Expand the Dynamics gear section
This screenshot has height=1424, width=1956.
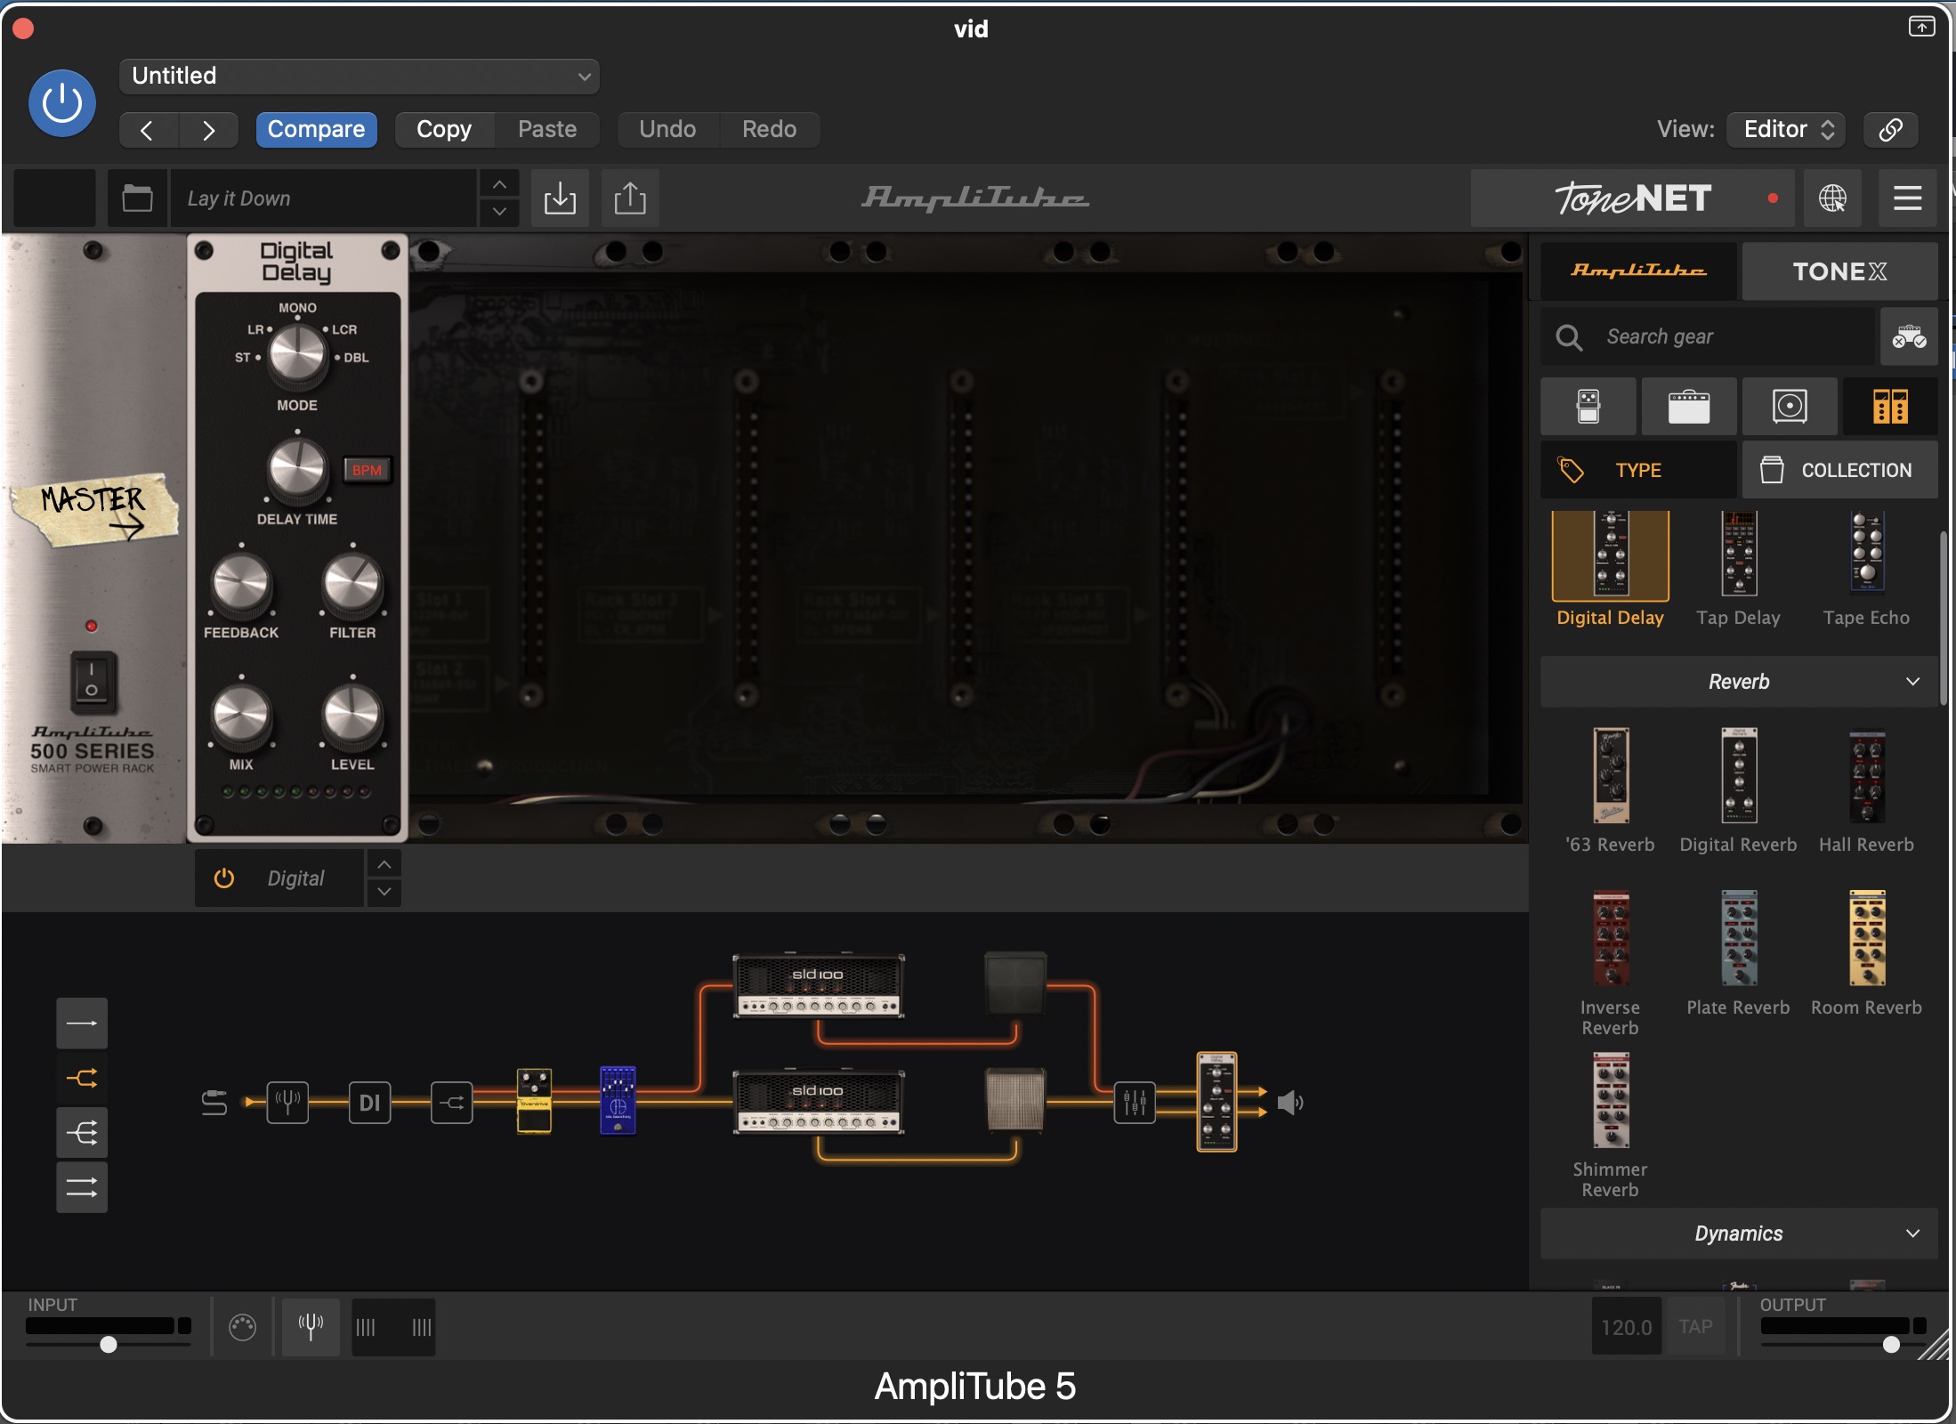point(1738,1234)
